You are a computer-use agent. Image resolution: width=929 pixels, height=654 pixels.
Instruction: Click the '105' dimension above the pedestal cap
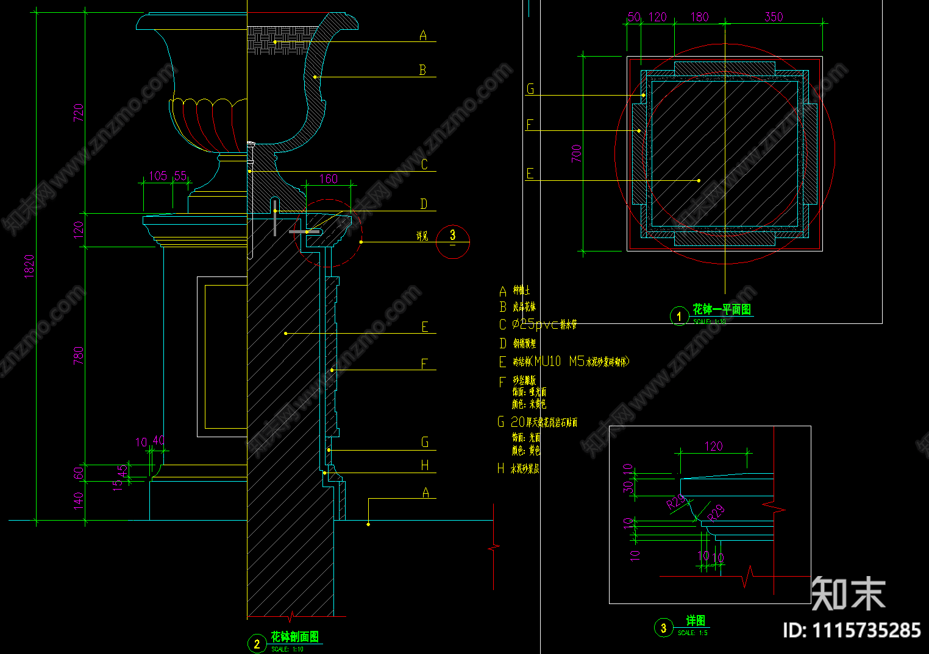pos(158,176)
